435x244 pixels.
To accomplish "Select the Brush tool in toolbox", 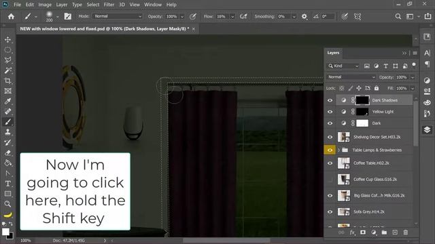I will pos(7,122).
